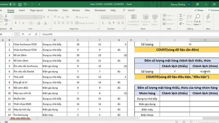Viewport: 219px width, 123px height.
Task: Open the Number Format dropdown
Action: (x=123, y=17)
